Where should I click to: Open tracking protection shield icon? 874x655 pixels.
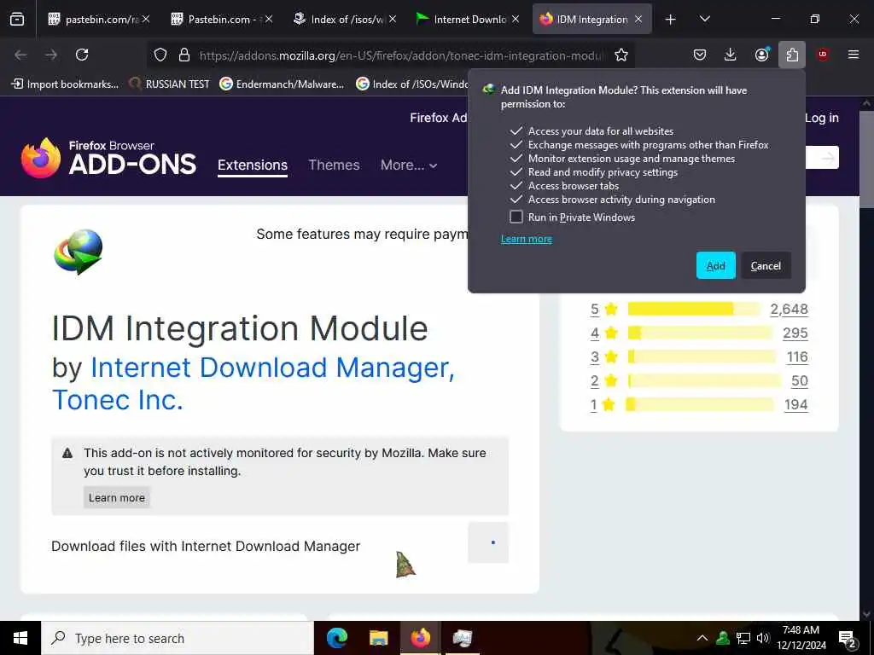tap(160, 55)
